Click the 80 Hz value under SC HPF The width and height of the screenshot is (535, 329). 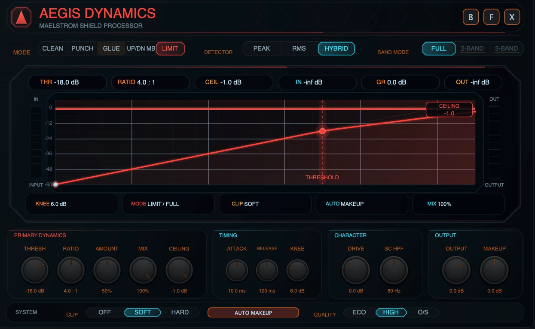coord(393,291)
